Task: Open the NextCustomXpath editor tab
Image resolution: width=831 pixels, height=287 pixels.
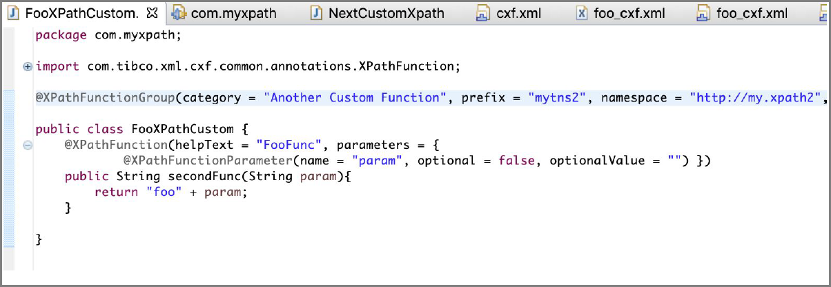Action: [x=386, y=13]
